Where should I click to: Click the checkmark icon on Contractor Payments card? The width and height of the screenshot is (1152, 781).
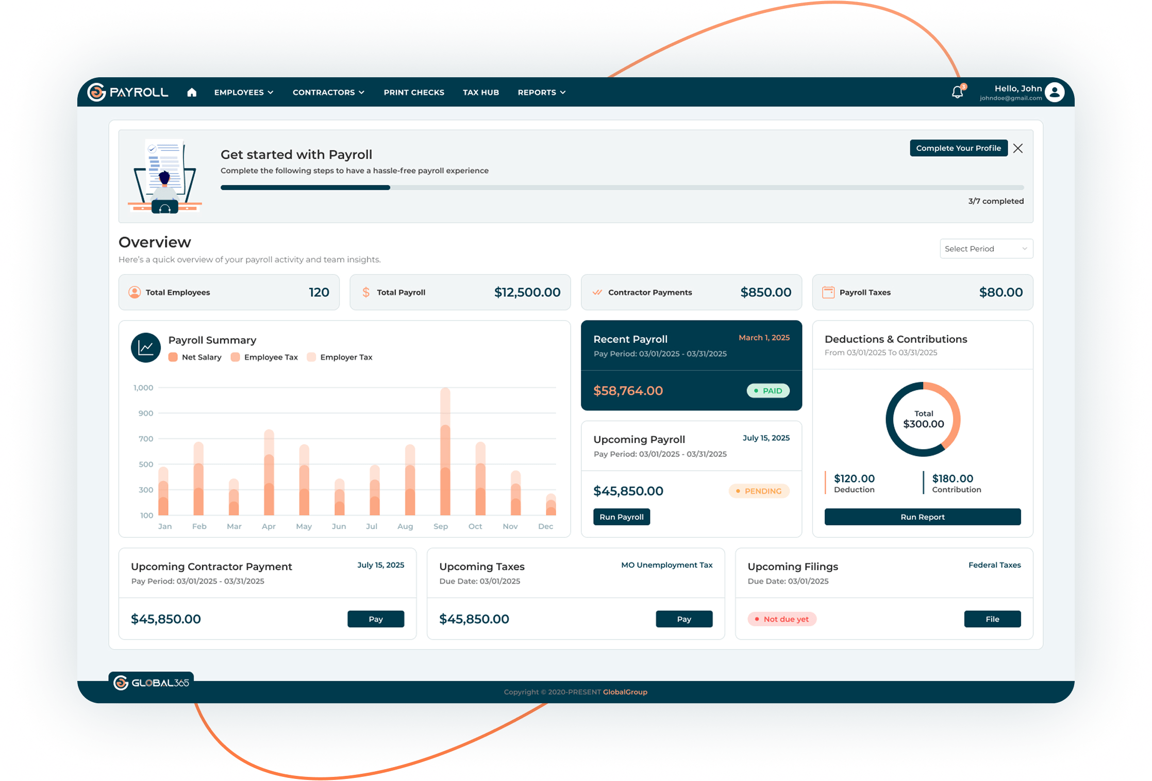pos(596,292)
